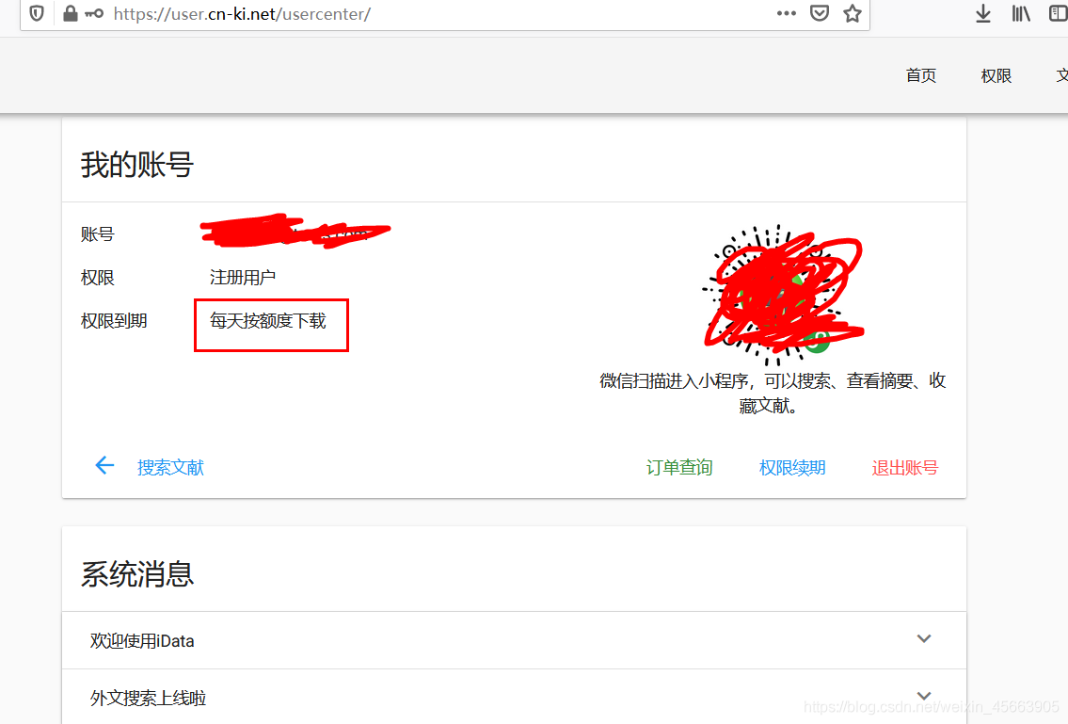The width and height of the screenshot is (1068, 724).
Task: Click the blue back arrow icon
Action: click(x=104, y=466)
